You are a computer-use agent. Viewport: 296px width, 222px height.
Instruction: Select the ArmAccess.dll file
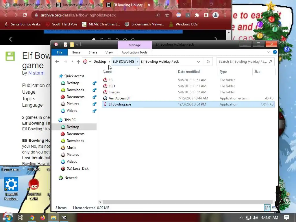pyautogui.click(x=188, y=98)
